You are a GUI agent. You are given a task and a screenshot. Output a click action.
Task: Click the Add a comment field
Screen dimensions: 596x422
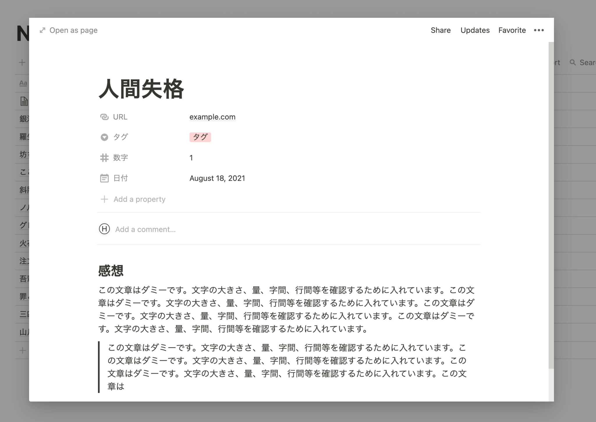pos(145,229)
